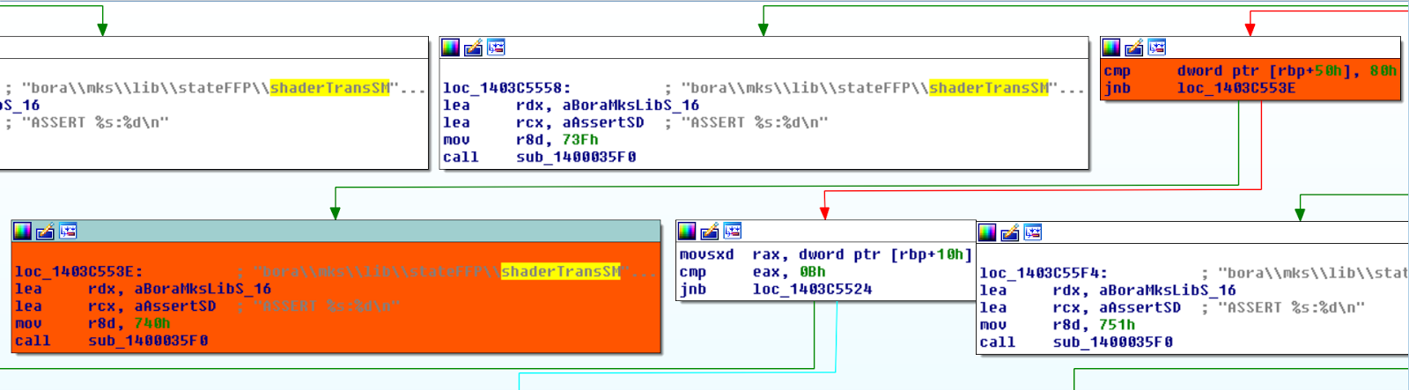Image resolution: width=1409 pixels, height=390 pixels.
Task: Click jnb target loc_1403C553E
Action: pos(1236,87)
